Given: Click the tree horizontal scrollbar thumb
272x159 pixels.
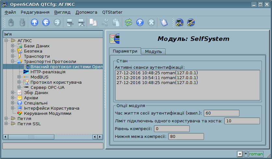Looking at the screenshot, I should pos(31,137).
